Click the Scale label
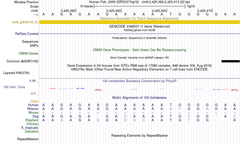This screenshot has width=240, height=145. 34,6
